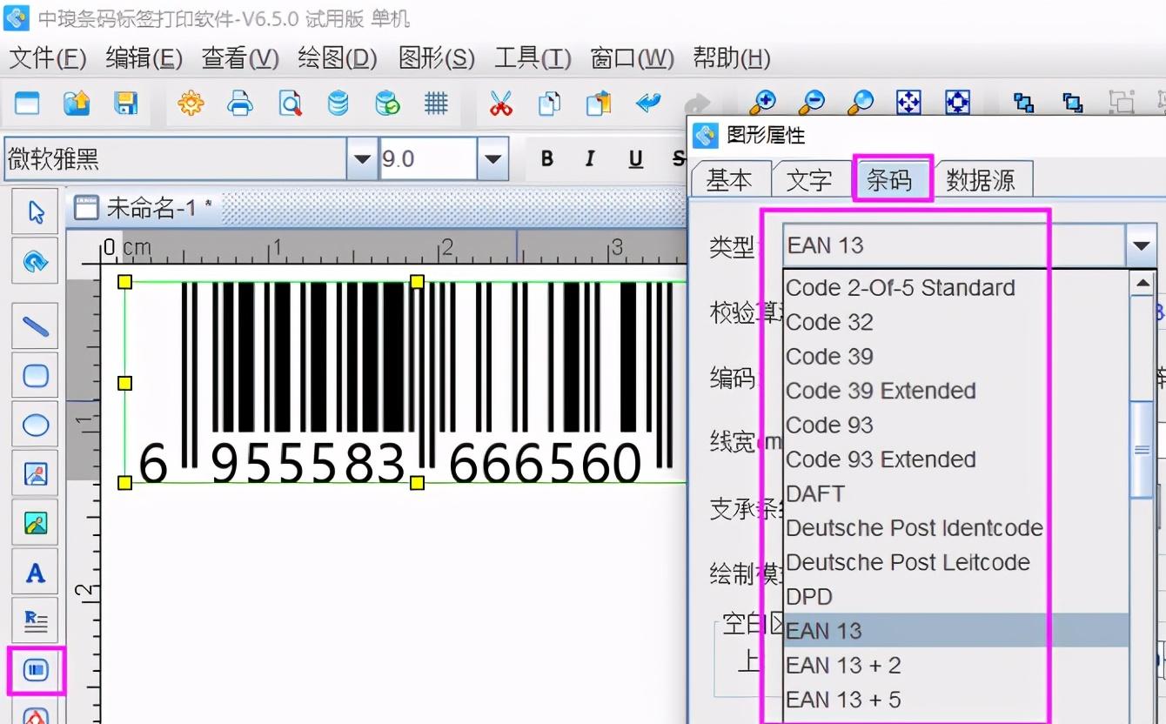The image size is (1166, 724).
Task: Click the font name field 微软雅黑
Action: (x=176, y=159)
